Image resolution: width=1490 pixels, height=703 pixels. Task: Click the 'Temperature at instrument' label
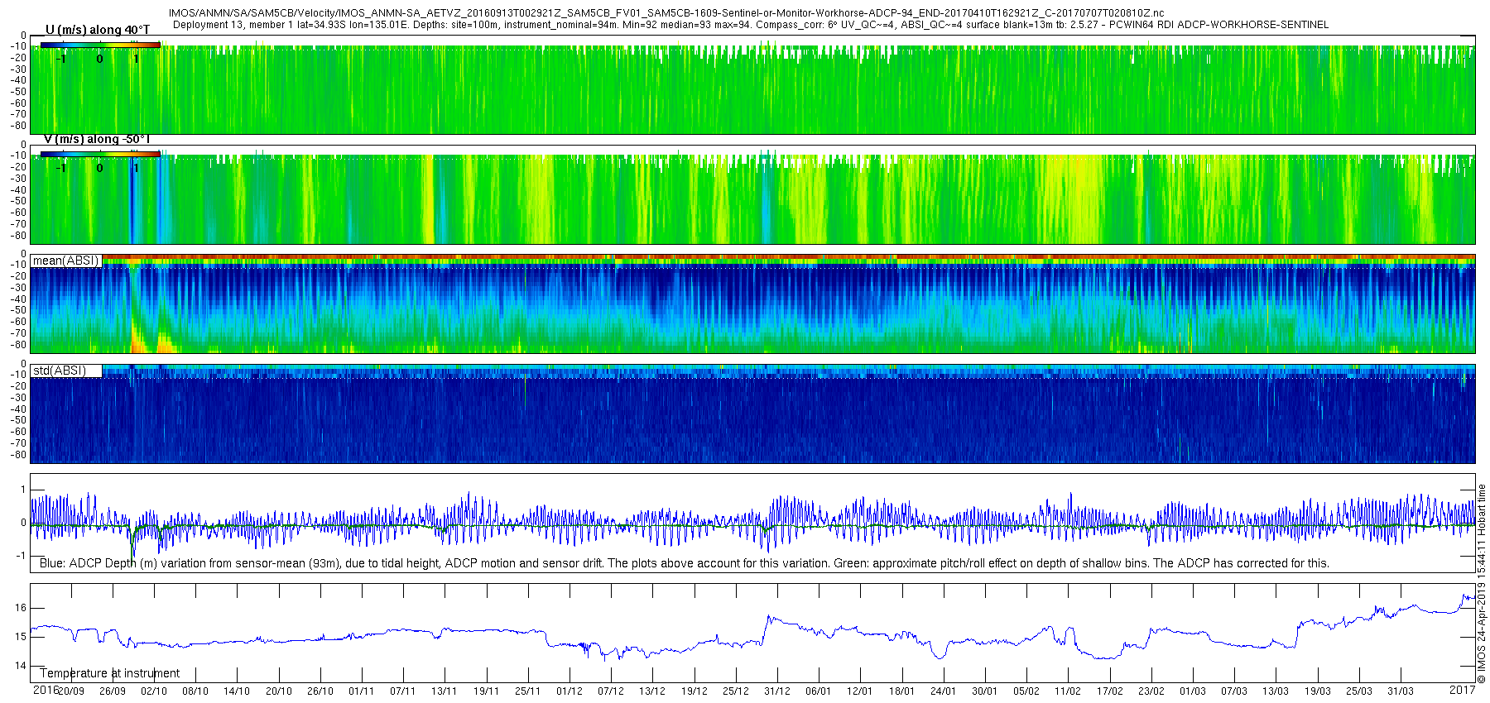(110, 673)
